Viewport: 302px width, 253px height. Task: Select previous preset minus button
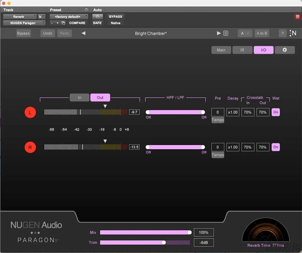pos(52,23)
